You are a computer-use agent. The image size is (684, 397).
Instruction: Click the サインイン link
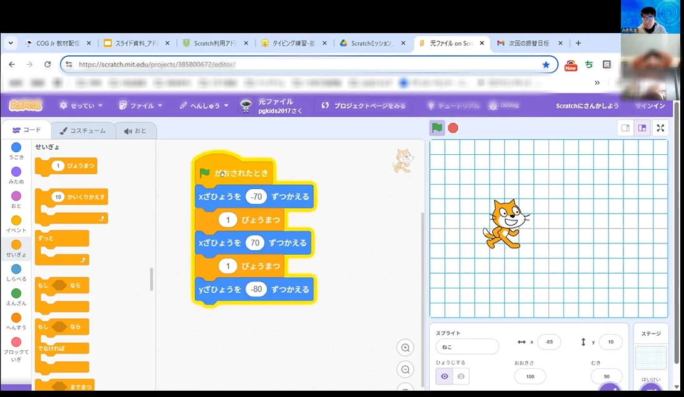650,105
